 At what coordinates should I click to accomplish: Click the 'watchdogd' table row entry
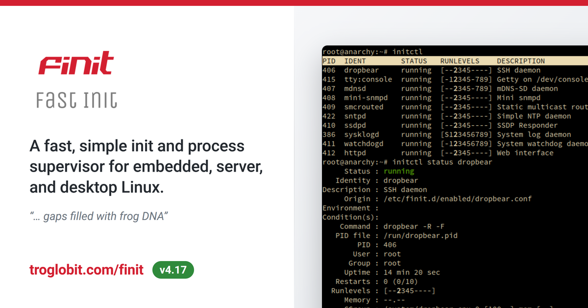click(364, 144)
